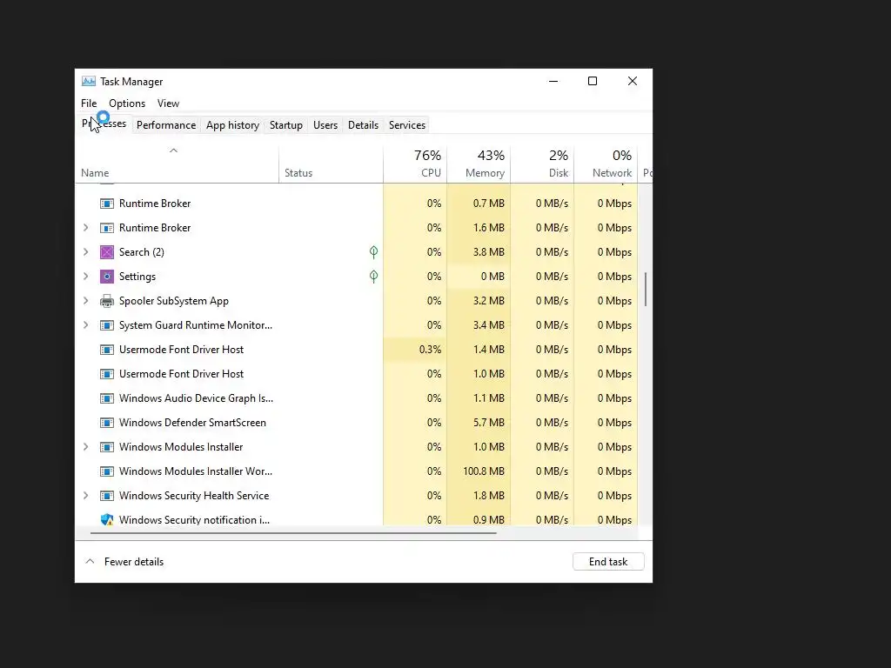Click the 100.8 MB memory value
Viewport: 891px width, 668px height.
pos(484,471)
